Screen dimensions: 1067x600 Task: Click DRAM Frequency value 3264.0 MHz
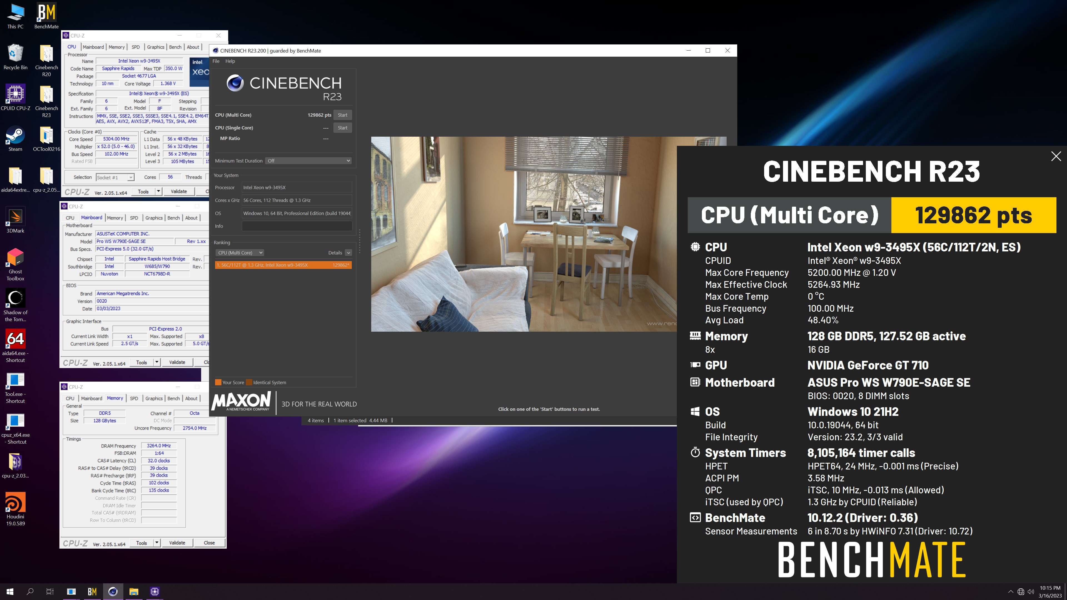point(159,446)
